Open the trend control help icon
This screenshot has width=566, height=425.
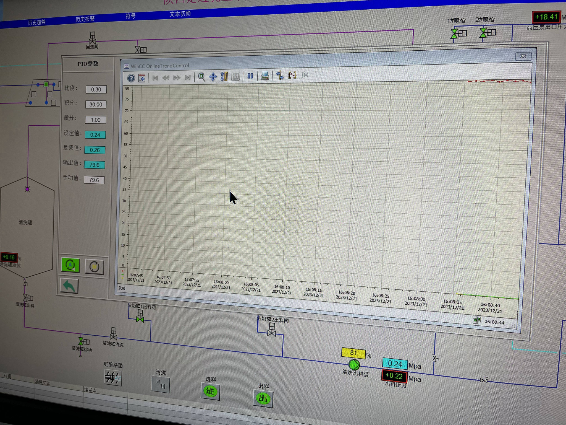(131, 78)
